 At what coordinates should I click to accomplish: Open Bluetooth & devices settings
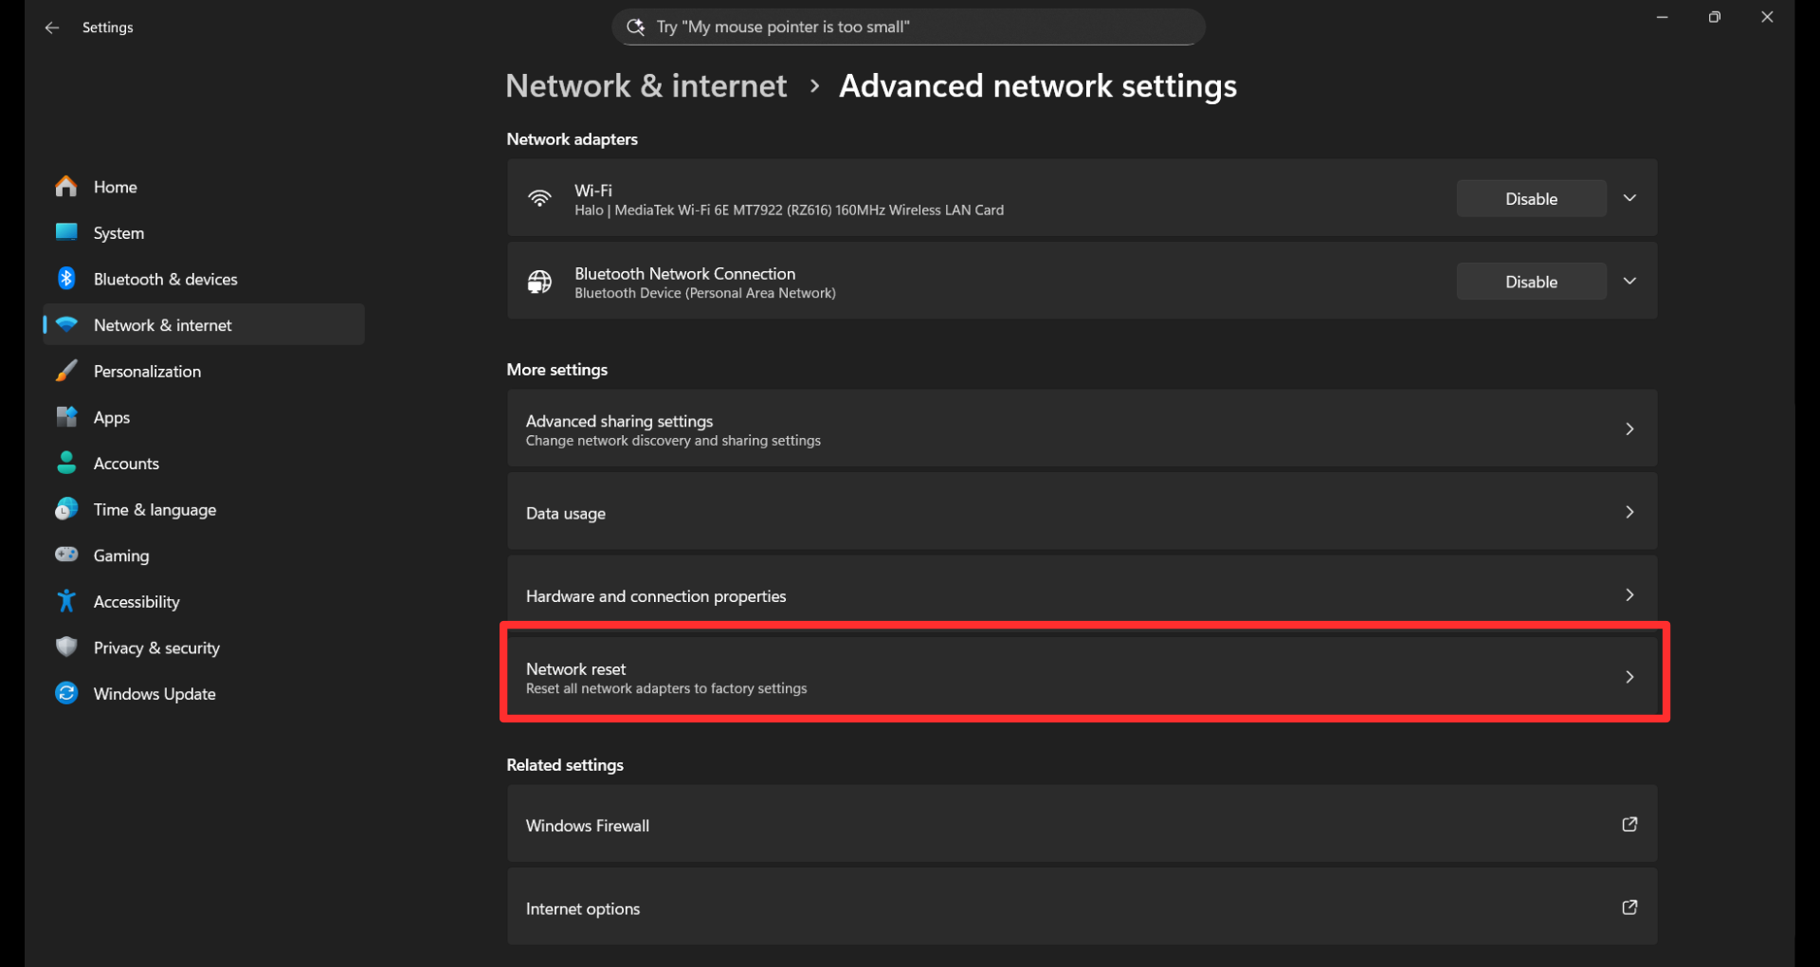click(166, 279)
